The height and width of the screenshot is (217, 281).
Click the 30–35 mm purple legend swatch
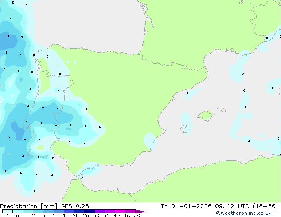[x=100, y=211]
